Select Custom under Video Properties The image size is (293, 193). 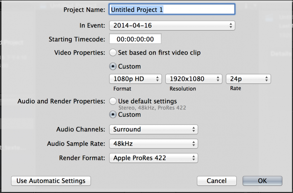(x=113, y=66)
